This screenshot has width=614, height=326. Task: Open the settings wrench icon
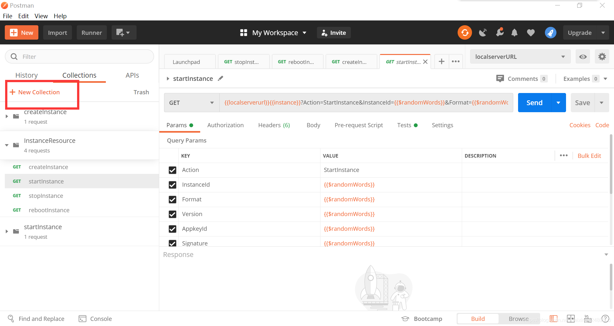click(x=500, y=32)
